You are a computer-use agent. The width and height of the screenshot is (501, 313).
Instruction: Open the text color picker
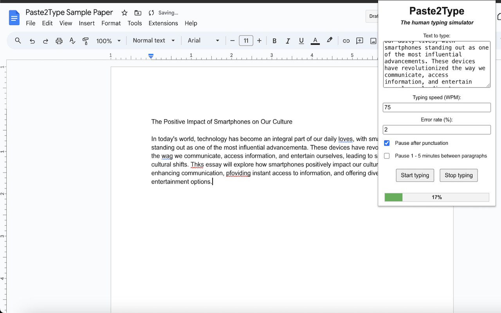[315, 41]
